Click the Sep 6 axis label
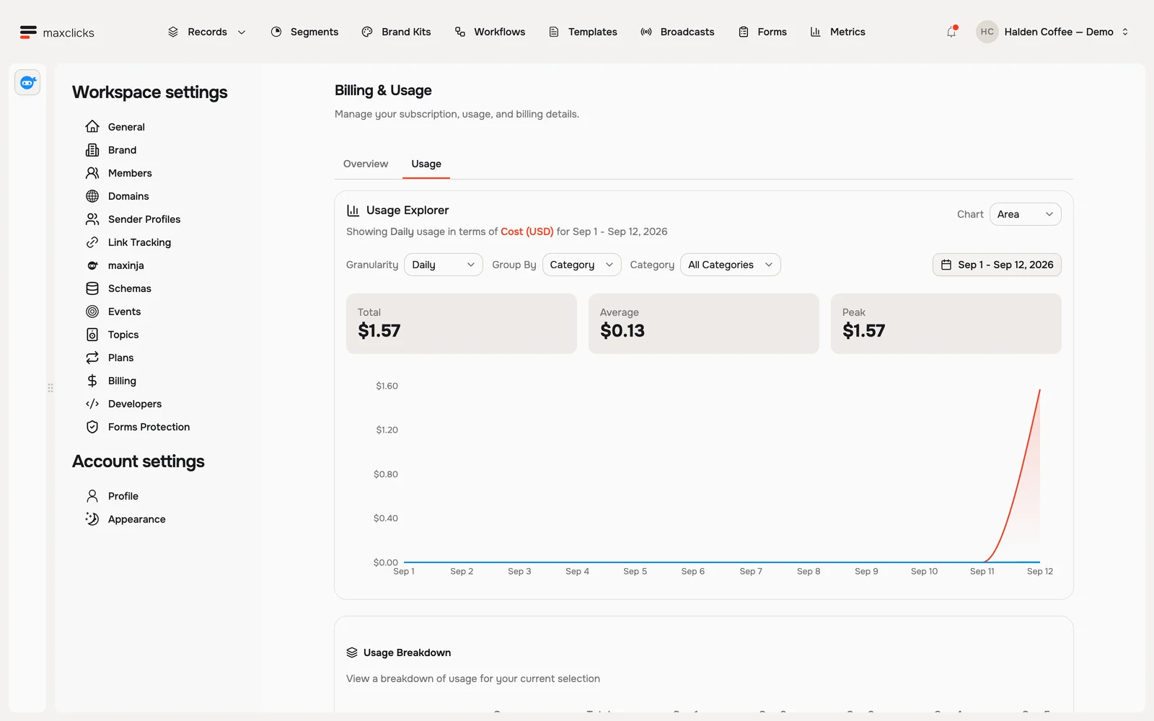The width and height of the screenshot is (1154, 721). pos(693,571)
